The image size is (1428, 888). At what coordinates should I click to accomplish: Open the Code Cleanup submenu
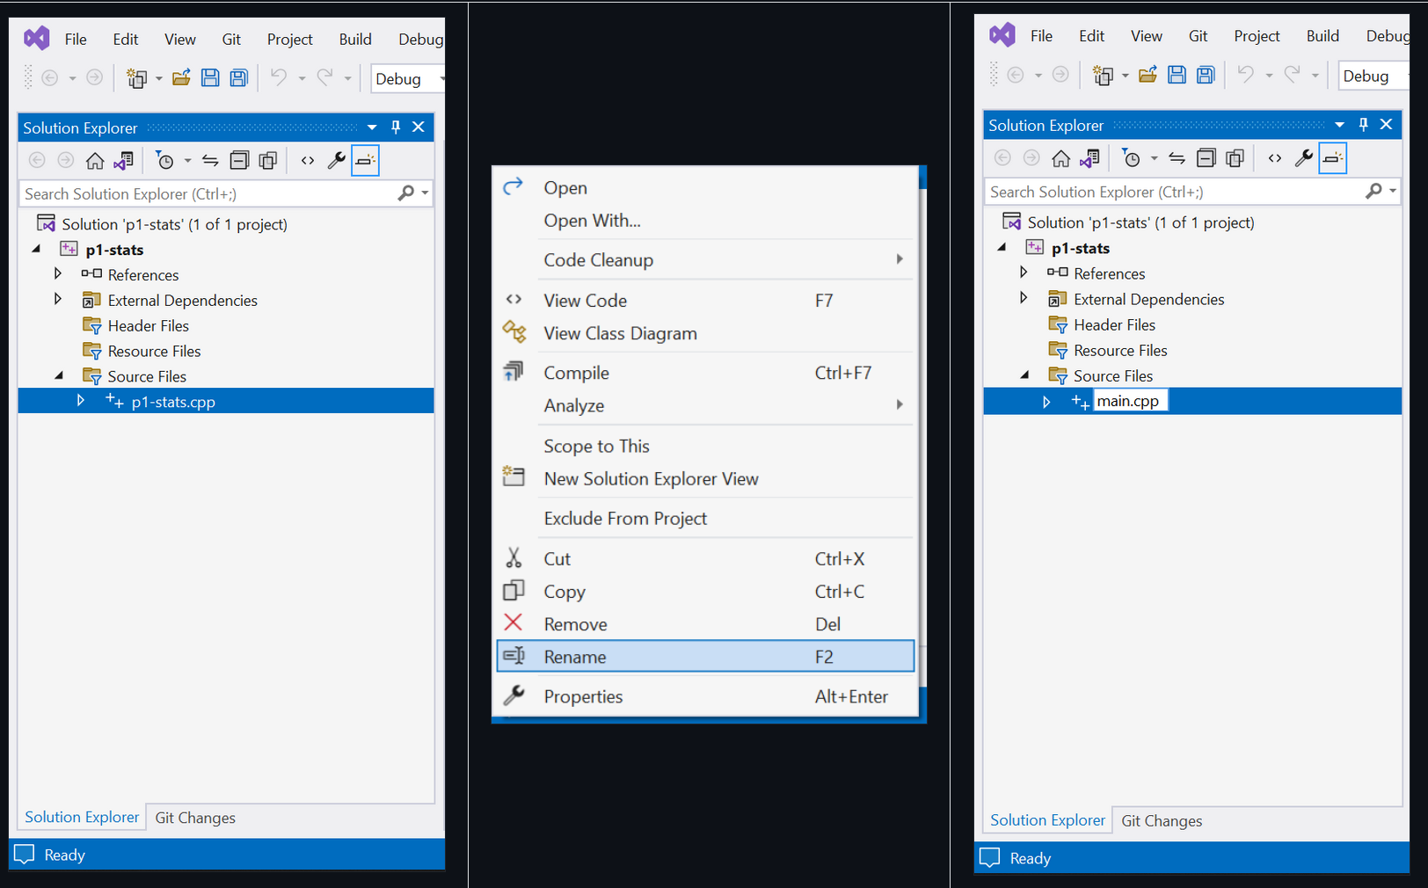pos(598,260)
